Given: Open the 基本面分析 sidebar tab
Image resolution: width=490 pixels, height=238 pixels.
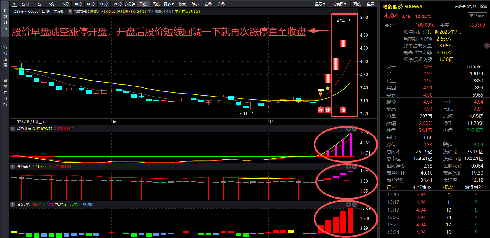Looking at the screenshot, I should coord(5,92).
